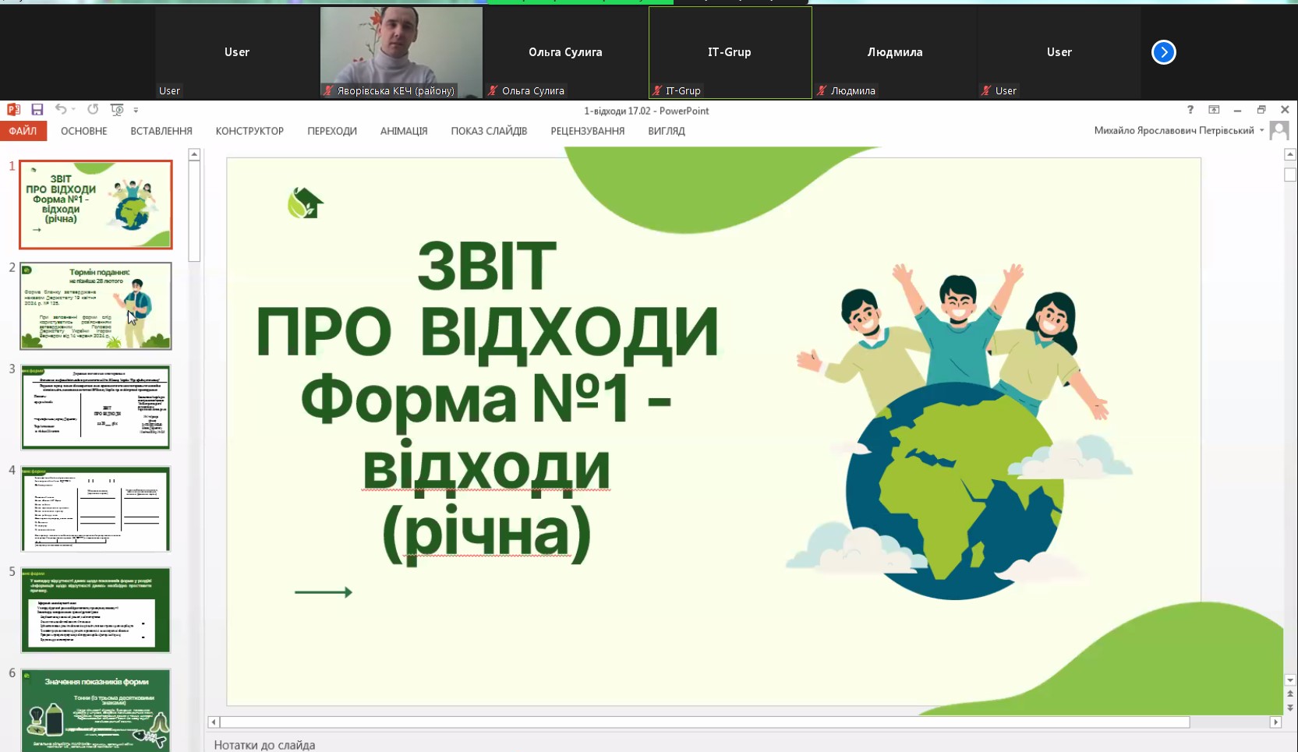Click the Ribbon Display Options icon
Image resolution: width=1298 pixels, height=752 pixels.
pos(1214,110)
